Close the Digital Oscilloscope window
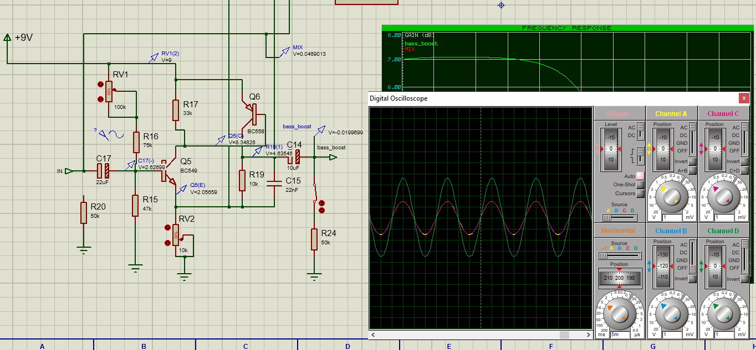 [x=744, y=98]
